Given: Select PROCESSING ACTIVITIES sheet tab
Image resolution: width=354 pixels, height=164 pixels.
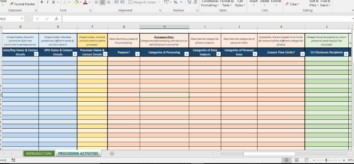Looking at the screenshot, I should pyautogui.click(x=78, y=153).
